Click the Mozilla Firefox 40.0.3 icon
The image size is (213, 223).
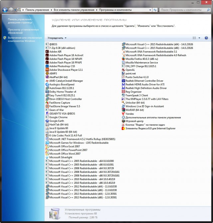(123, 59)
